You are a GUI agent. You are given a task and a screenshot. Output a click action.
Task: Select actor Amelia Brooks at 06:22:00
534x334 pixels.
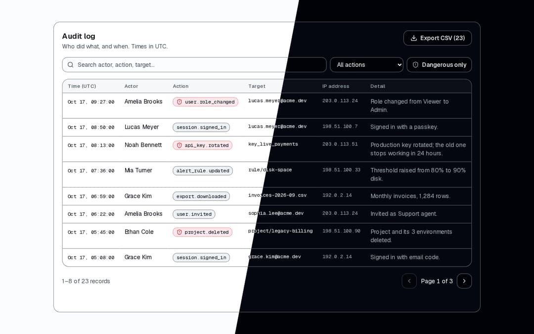coord(143,214)
